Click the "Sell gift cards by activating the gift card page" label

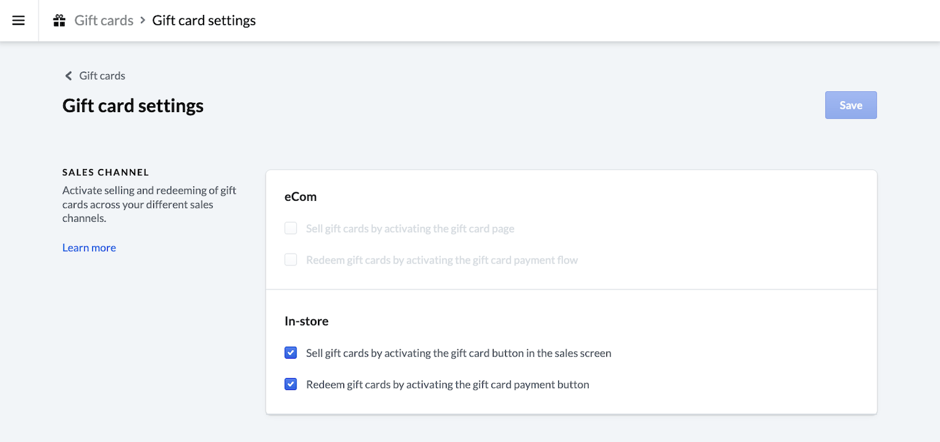click(x=410, y=229)
